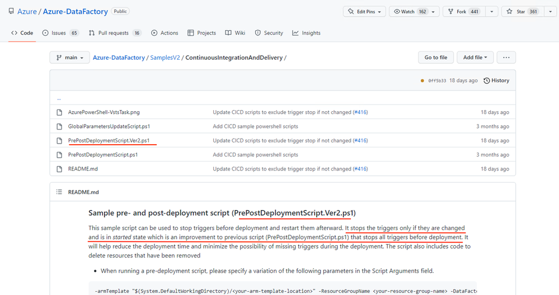Click the orange commit status dot

422,81
